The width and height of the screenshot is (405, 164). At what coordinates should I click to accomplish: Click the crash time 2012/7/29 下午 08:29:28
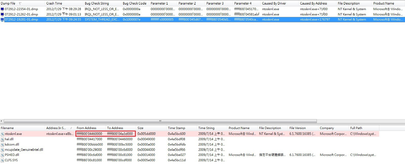coord(64,9)
